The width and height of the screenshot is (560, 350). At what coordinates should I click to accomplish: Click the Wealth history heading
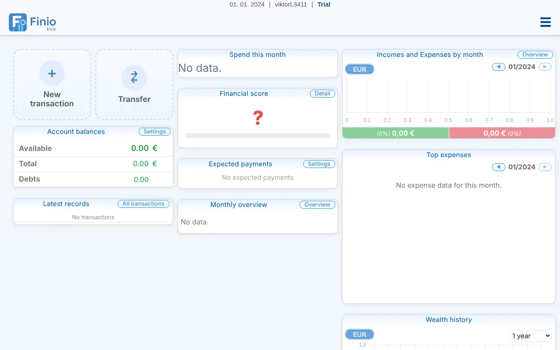point(449,320)
